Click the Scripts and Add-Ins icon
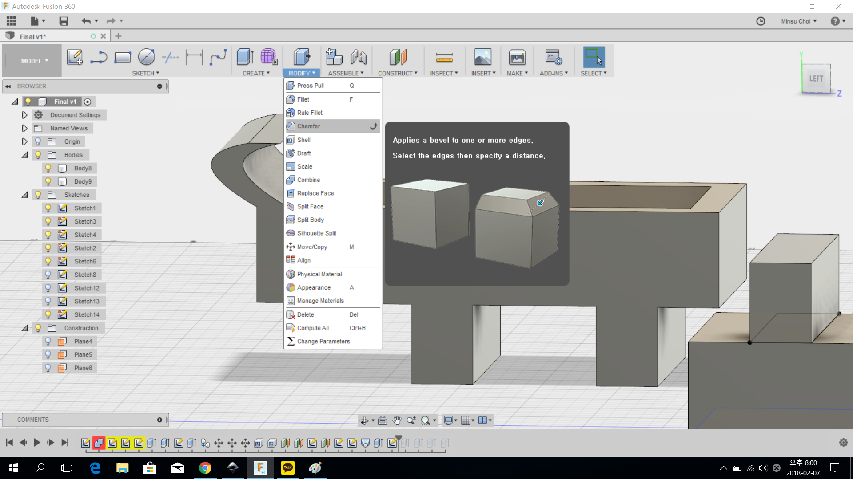 click(554, 57)
